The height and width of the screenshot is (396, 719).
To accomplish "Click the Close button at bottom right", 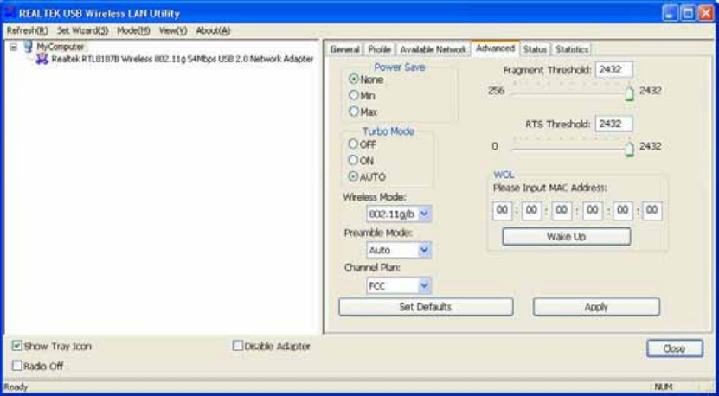I will tap(675, 348).
